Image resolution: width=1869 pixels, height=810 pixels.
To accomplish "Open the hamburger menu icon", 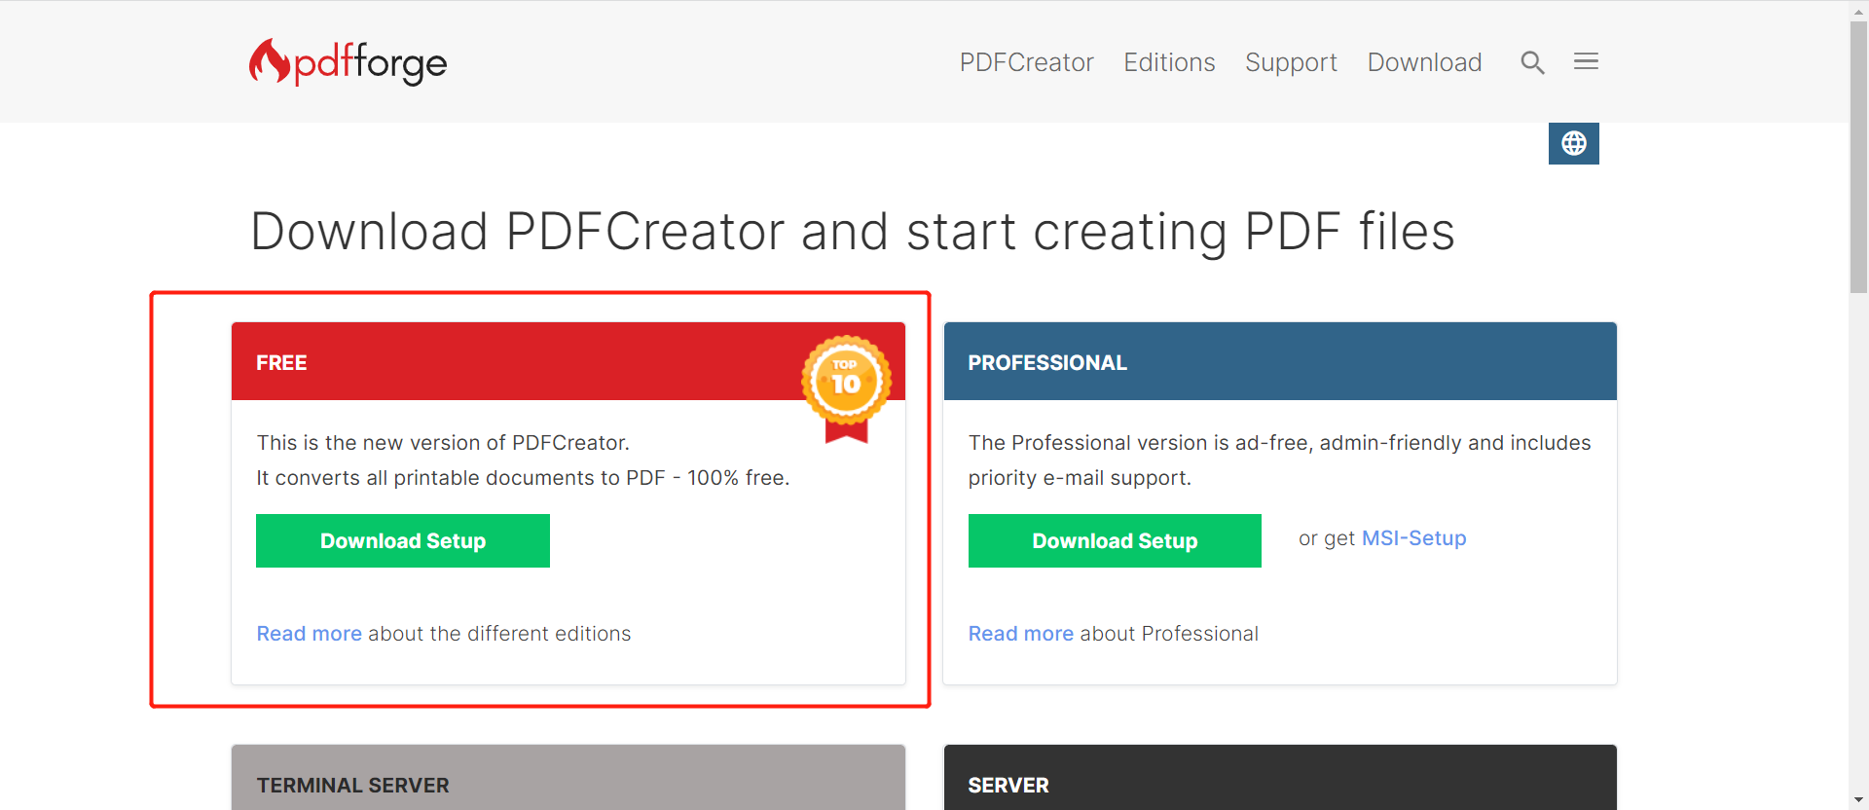I will (1586, 62).
